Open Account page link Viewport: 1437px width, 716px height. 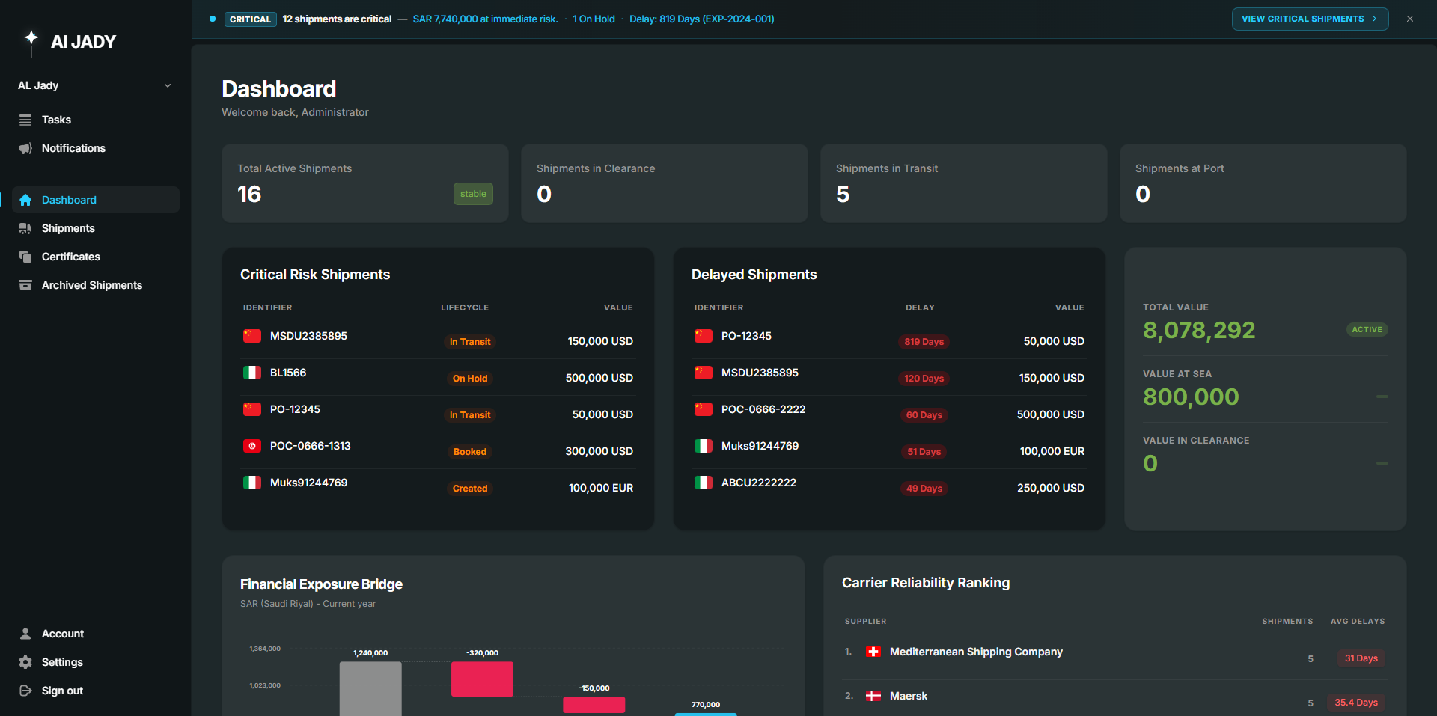(x=95, y=634)
